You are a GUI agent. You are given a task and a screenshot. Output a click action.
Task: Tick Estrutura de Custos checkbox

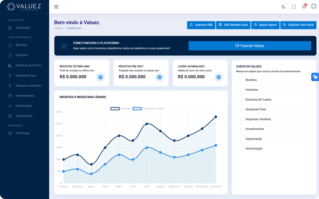241,100
